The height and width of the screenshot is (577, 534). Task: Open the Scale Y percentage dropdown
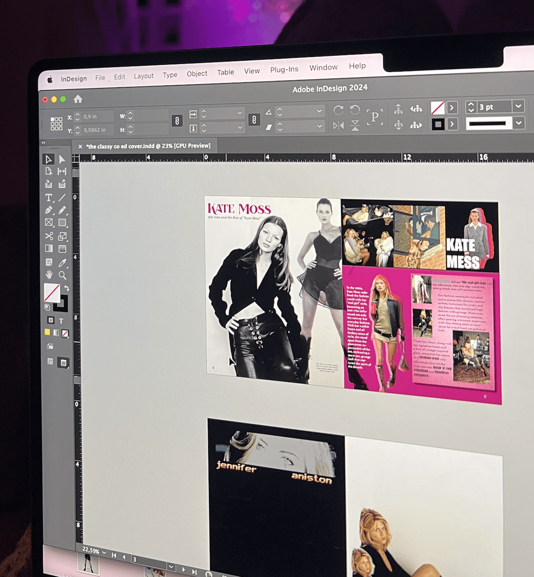[240, 127]
